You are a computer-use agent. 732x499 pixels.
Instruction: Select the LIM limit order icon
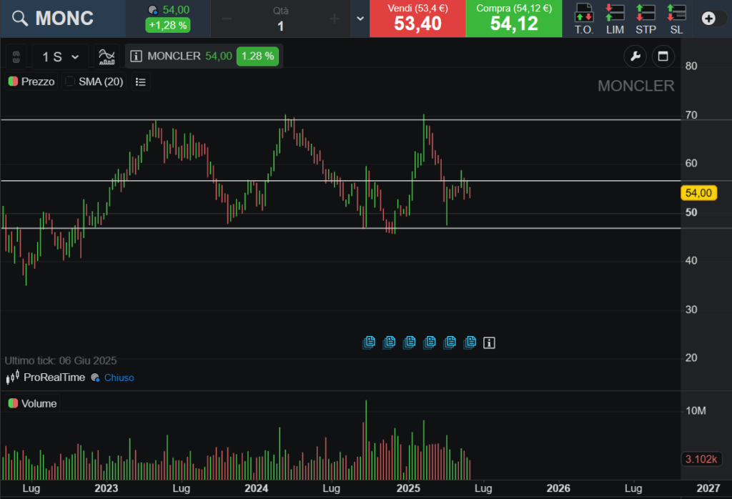click(x=614, y=19)
